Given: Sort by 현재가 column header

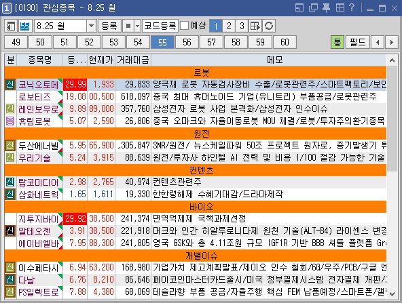Looking at the screenshot, I should pyautogui.click(x=101, y=60).
